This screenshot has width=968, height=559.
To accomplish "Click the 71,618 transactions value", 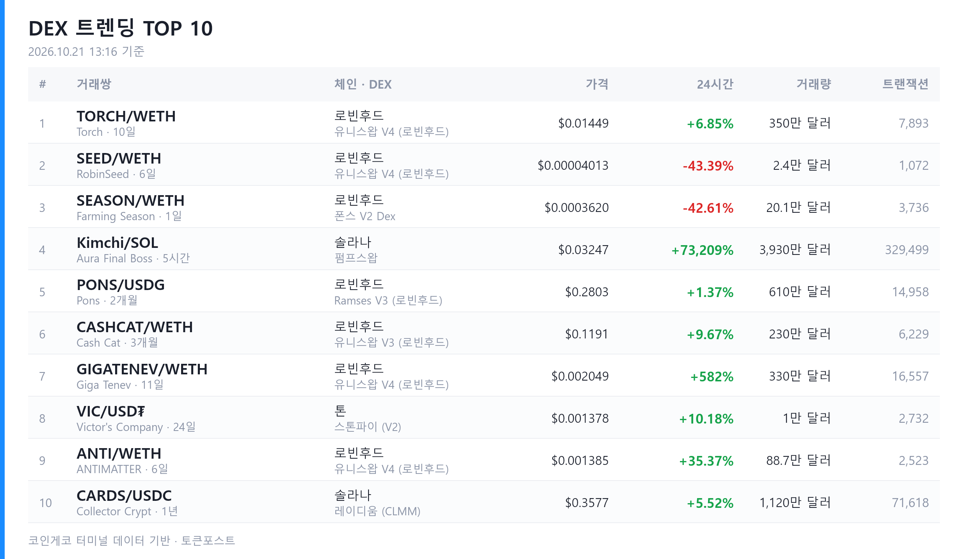I will [x=910, y=503].
